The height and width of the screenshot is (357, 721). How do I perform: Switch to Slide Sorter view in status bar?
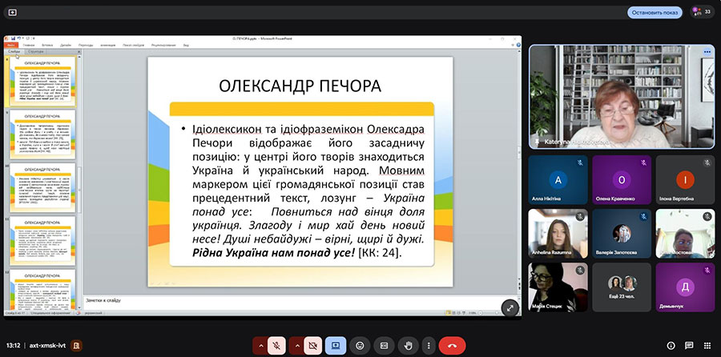pos(453,313)
